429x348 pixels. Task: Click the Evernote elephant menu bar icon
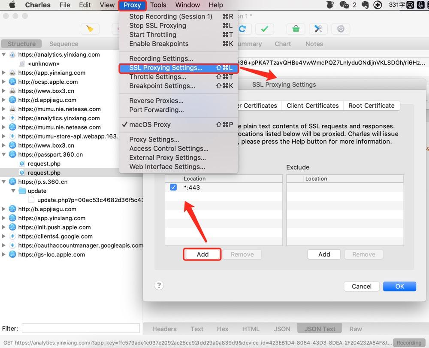tap(365, 5)
